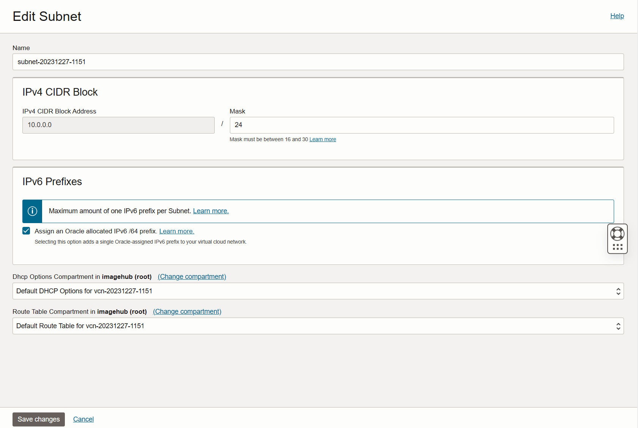The height and width of the screenshot is (428, 638).
Task: Open the Help link in header
Action: pyautogui.click(x=617, y=16)
